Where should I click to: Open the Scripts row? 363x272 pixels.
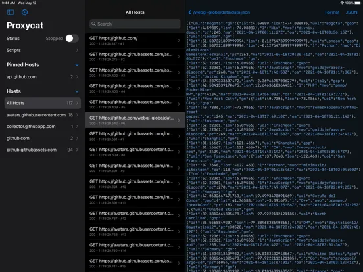43,50
